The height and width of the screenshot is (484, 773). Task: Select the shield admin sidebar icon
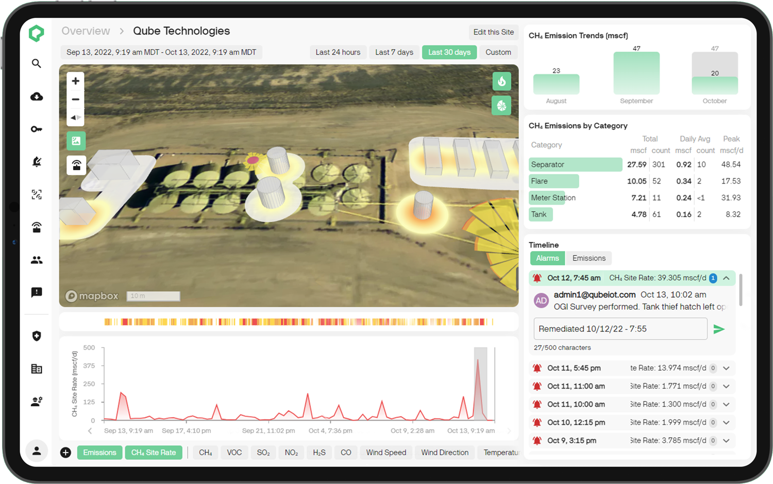pyautogui.click(x=36, y=336)
